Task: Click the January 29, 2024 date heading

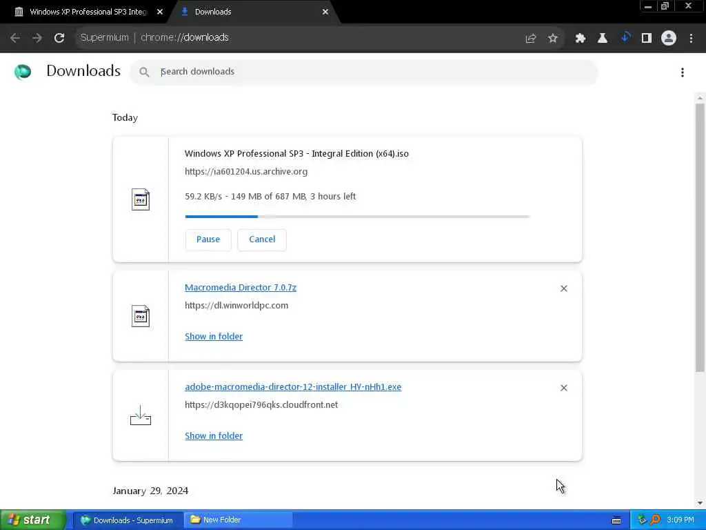Action: pyautogui.click(x=150, y=491)
